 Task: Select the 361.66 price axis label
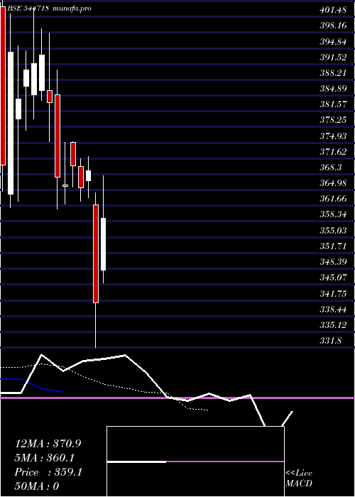[333, 199]
